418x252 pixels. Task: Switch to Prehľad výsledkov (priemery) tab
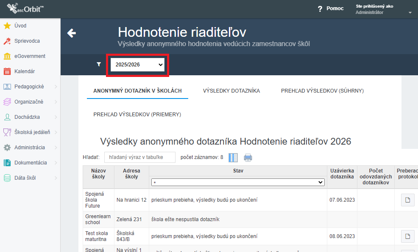coord(137,115)
